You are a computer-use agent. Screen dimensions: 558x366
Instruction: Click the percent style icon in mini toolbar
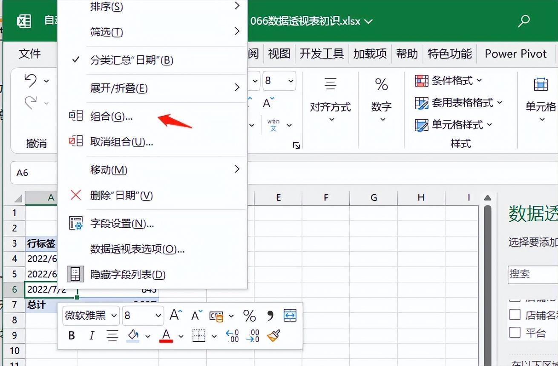coord(249,316)
